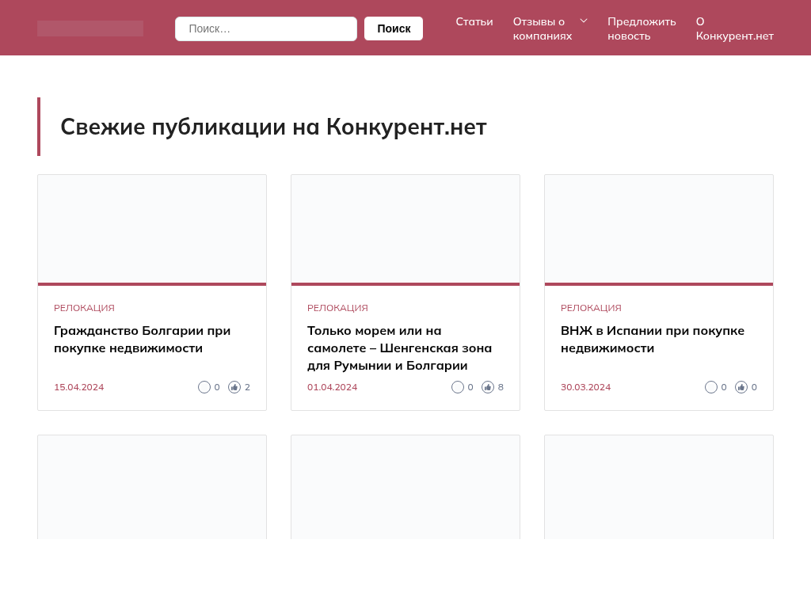Click the thumbnail of ВНЖ в Испании card
811x608 pixels.
pyautogui.click(x=659, y=229)
